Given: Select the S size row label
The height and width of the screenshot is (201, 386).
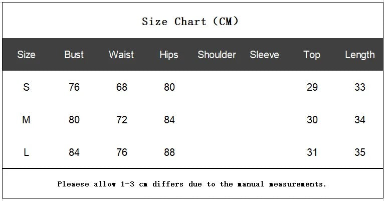Looking at the screenshot, I should pos(26,87).
